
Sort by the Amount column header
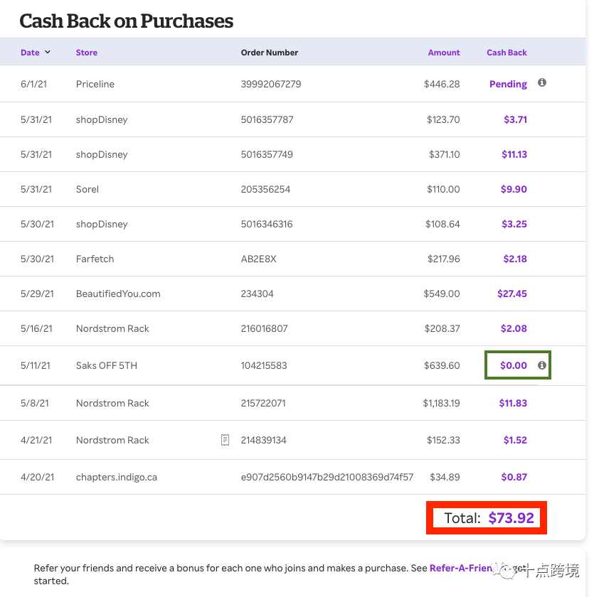pyautogui.click(x=444, y=53)
